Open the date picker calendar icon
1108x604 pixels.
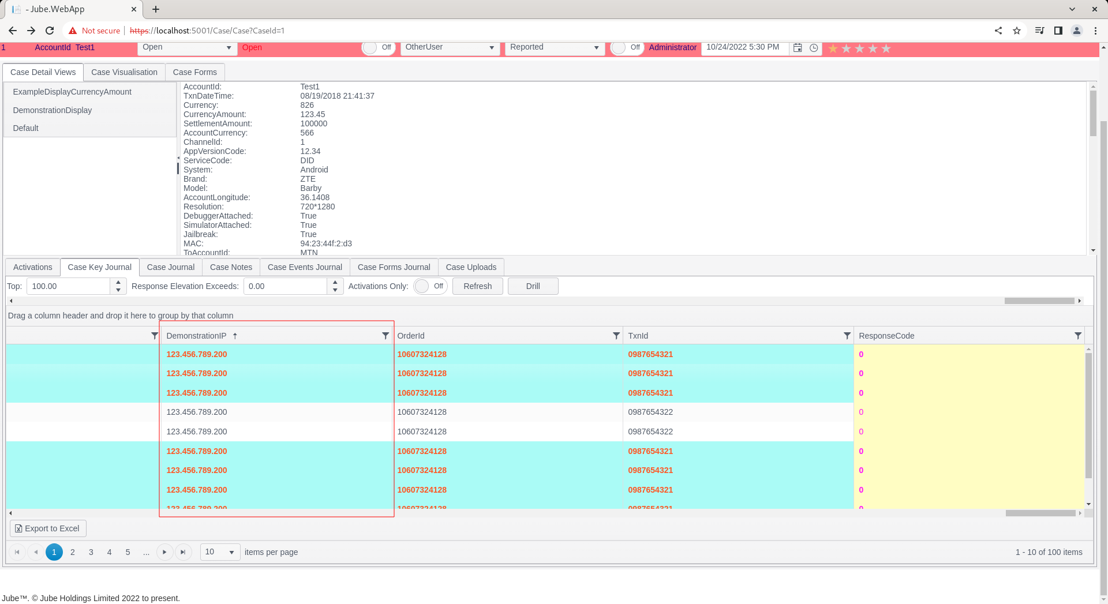coord(798,48)
